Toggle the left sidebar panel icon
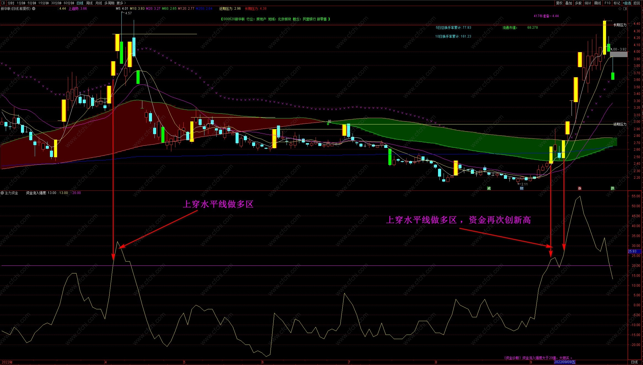This screenshot has width=643, height=365. click(x=3, y=3)
